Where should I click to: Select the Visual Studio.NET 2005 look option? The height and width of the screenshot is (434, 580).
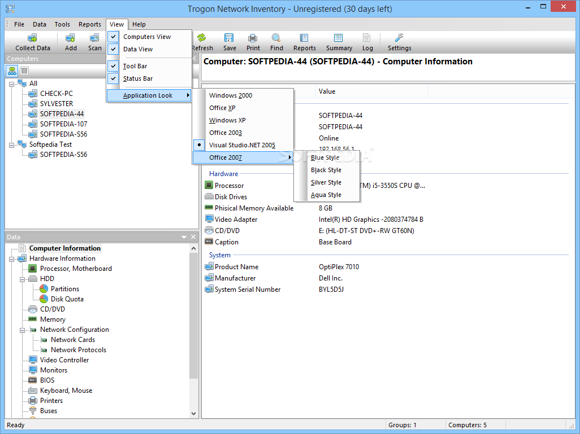[x=243, y=145]
